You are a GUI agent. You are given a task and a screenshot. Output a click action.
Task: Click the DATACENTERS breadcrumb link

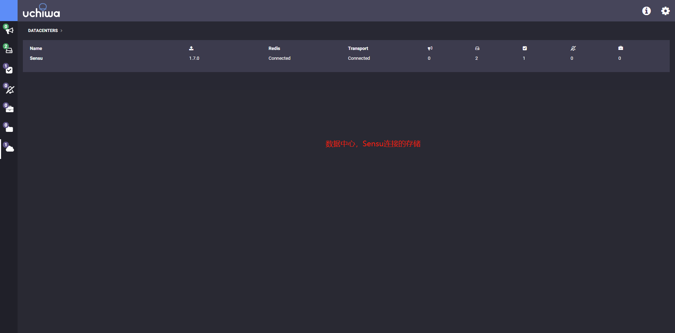pyautogui.click(x=43, y=31)
